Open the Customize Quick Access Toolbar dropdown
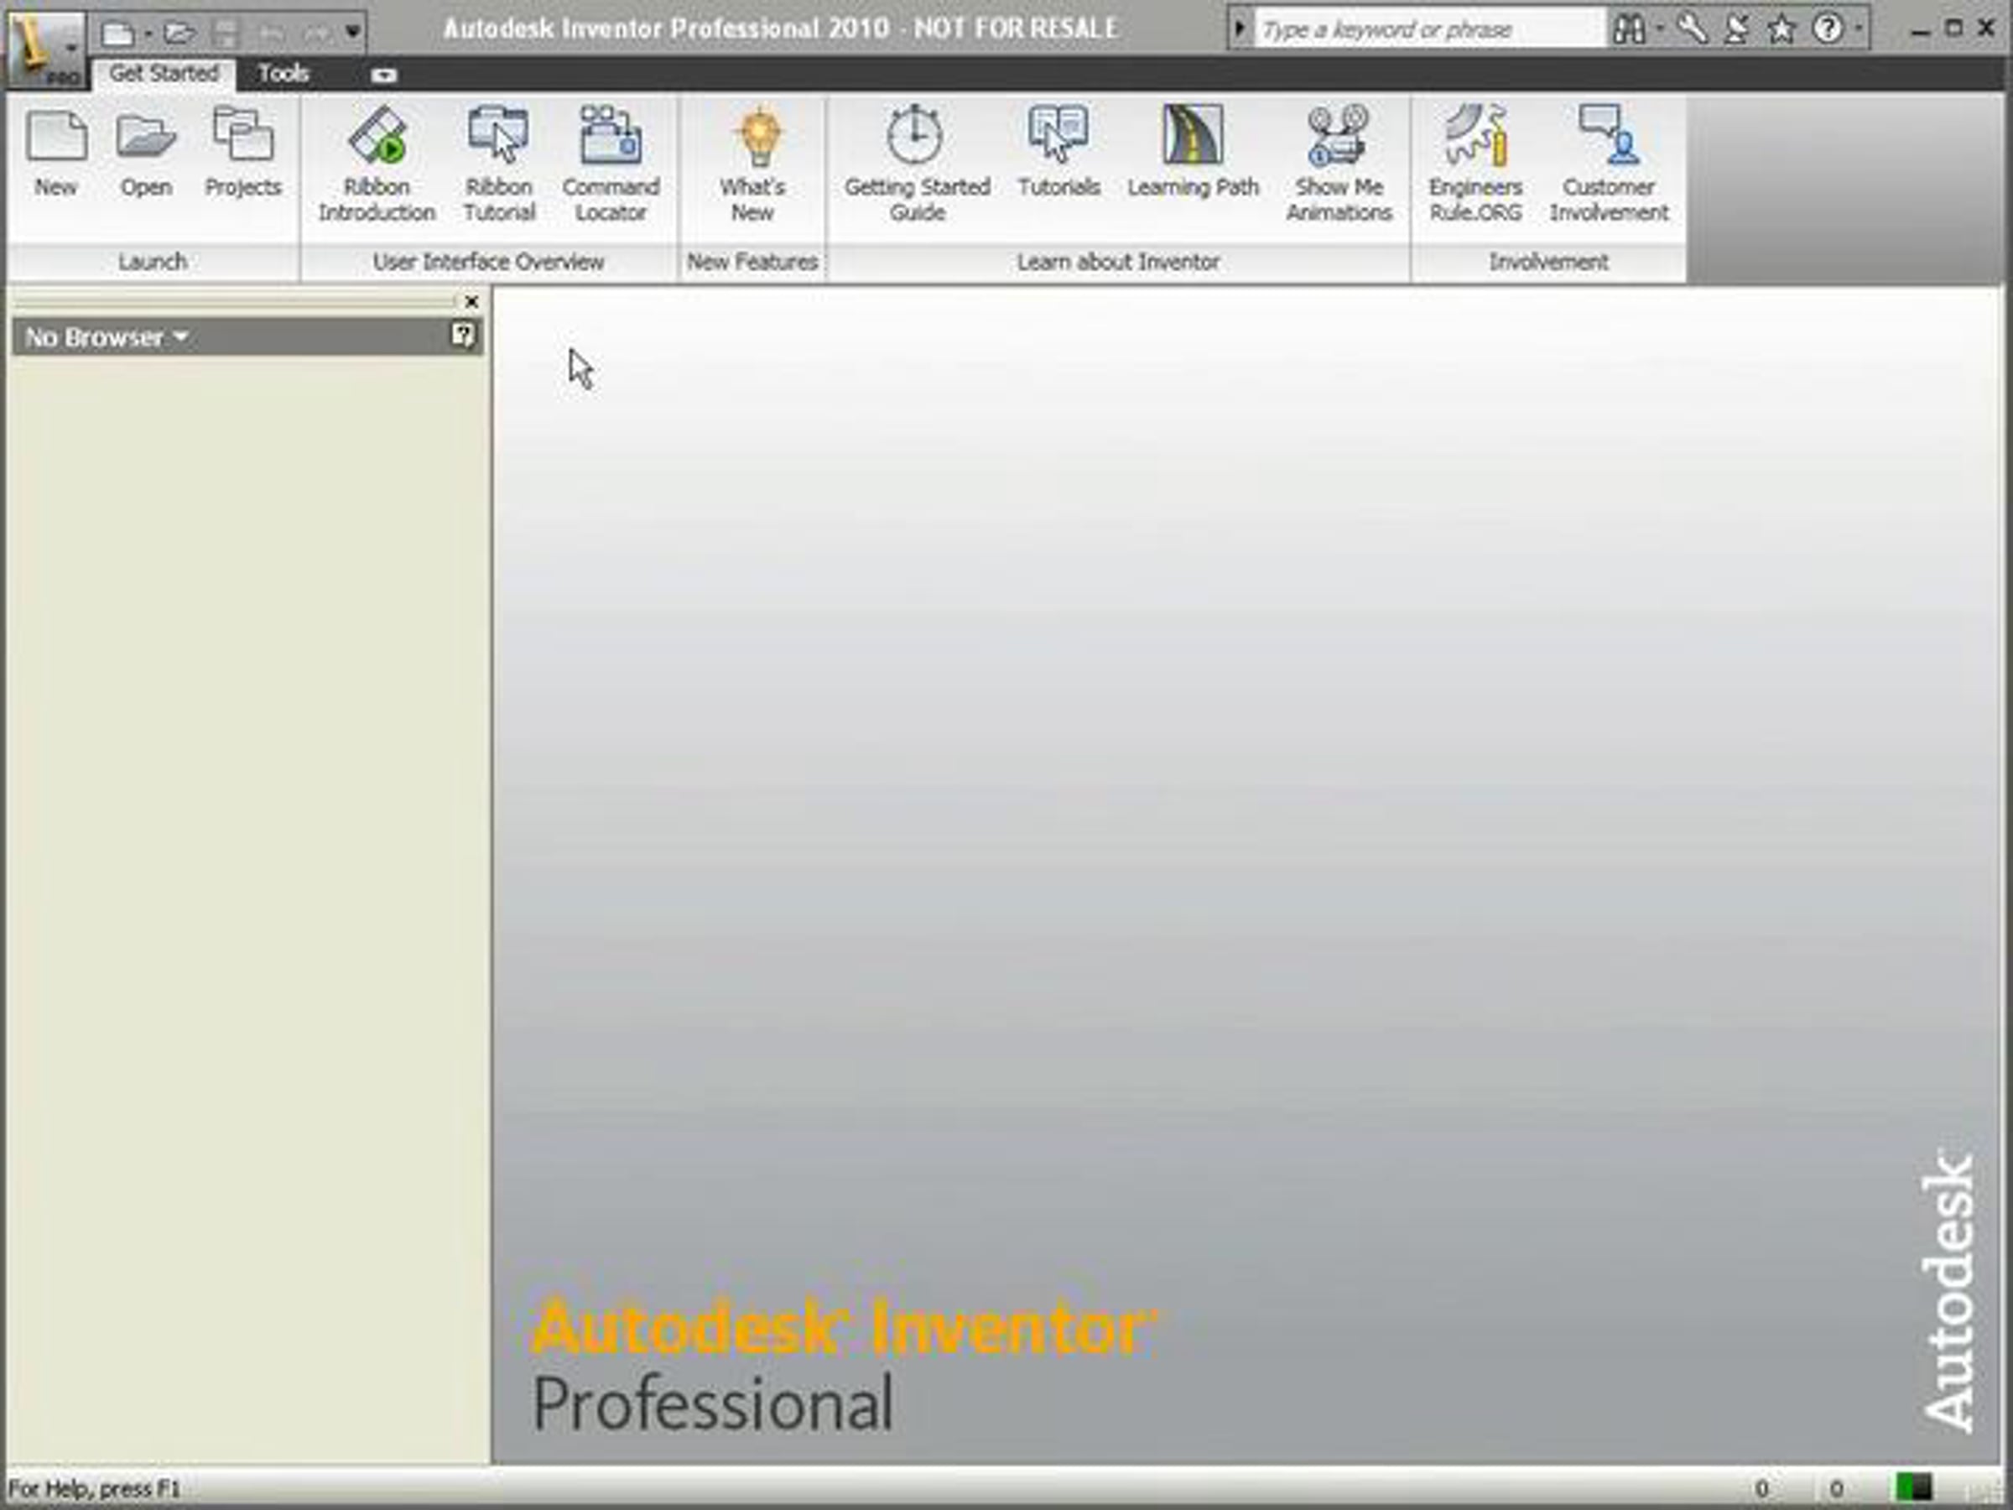The image size is (2013, 1510). tap(353, 34)
